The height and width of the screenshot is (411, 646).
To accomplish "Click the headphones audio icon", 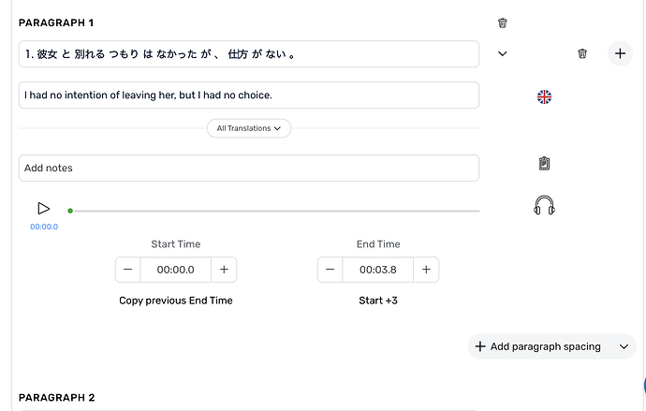I will (x=544, y=205).
